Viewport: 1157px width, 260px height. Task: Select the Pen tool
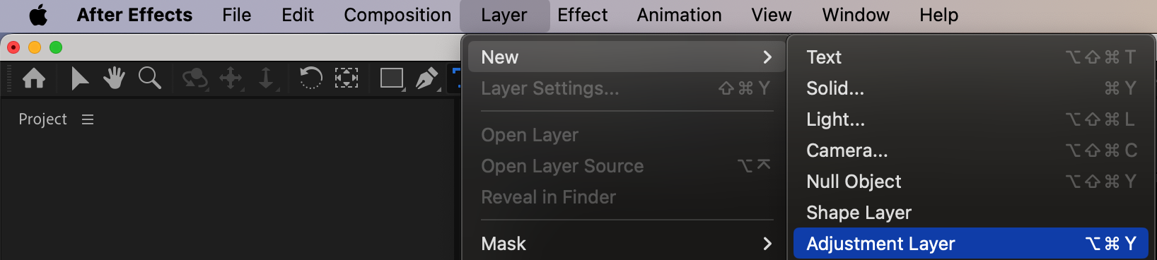pos(427,78)
